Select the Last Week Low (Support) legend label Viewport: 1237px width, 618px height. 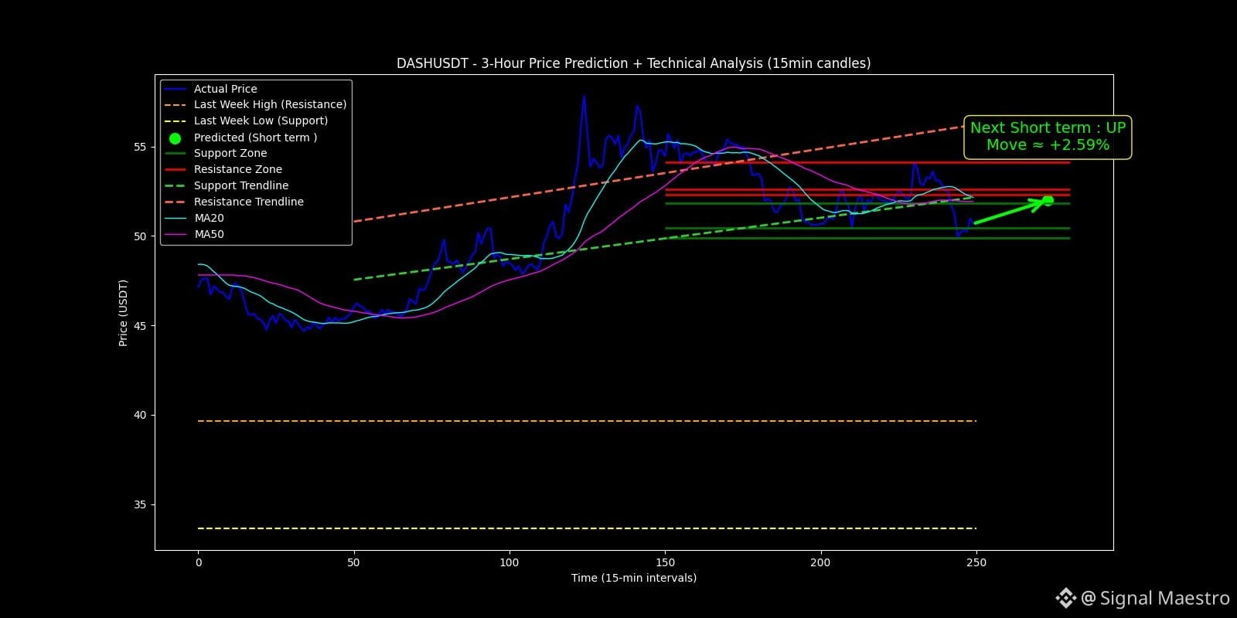261,121
